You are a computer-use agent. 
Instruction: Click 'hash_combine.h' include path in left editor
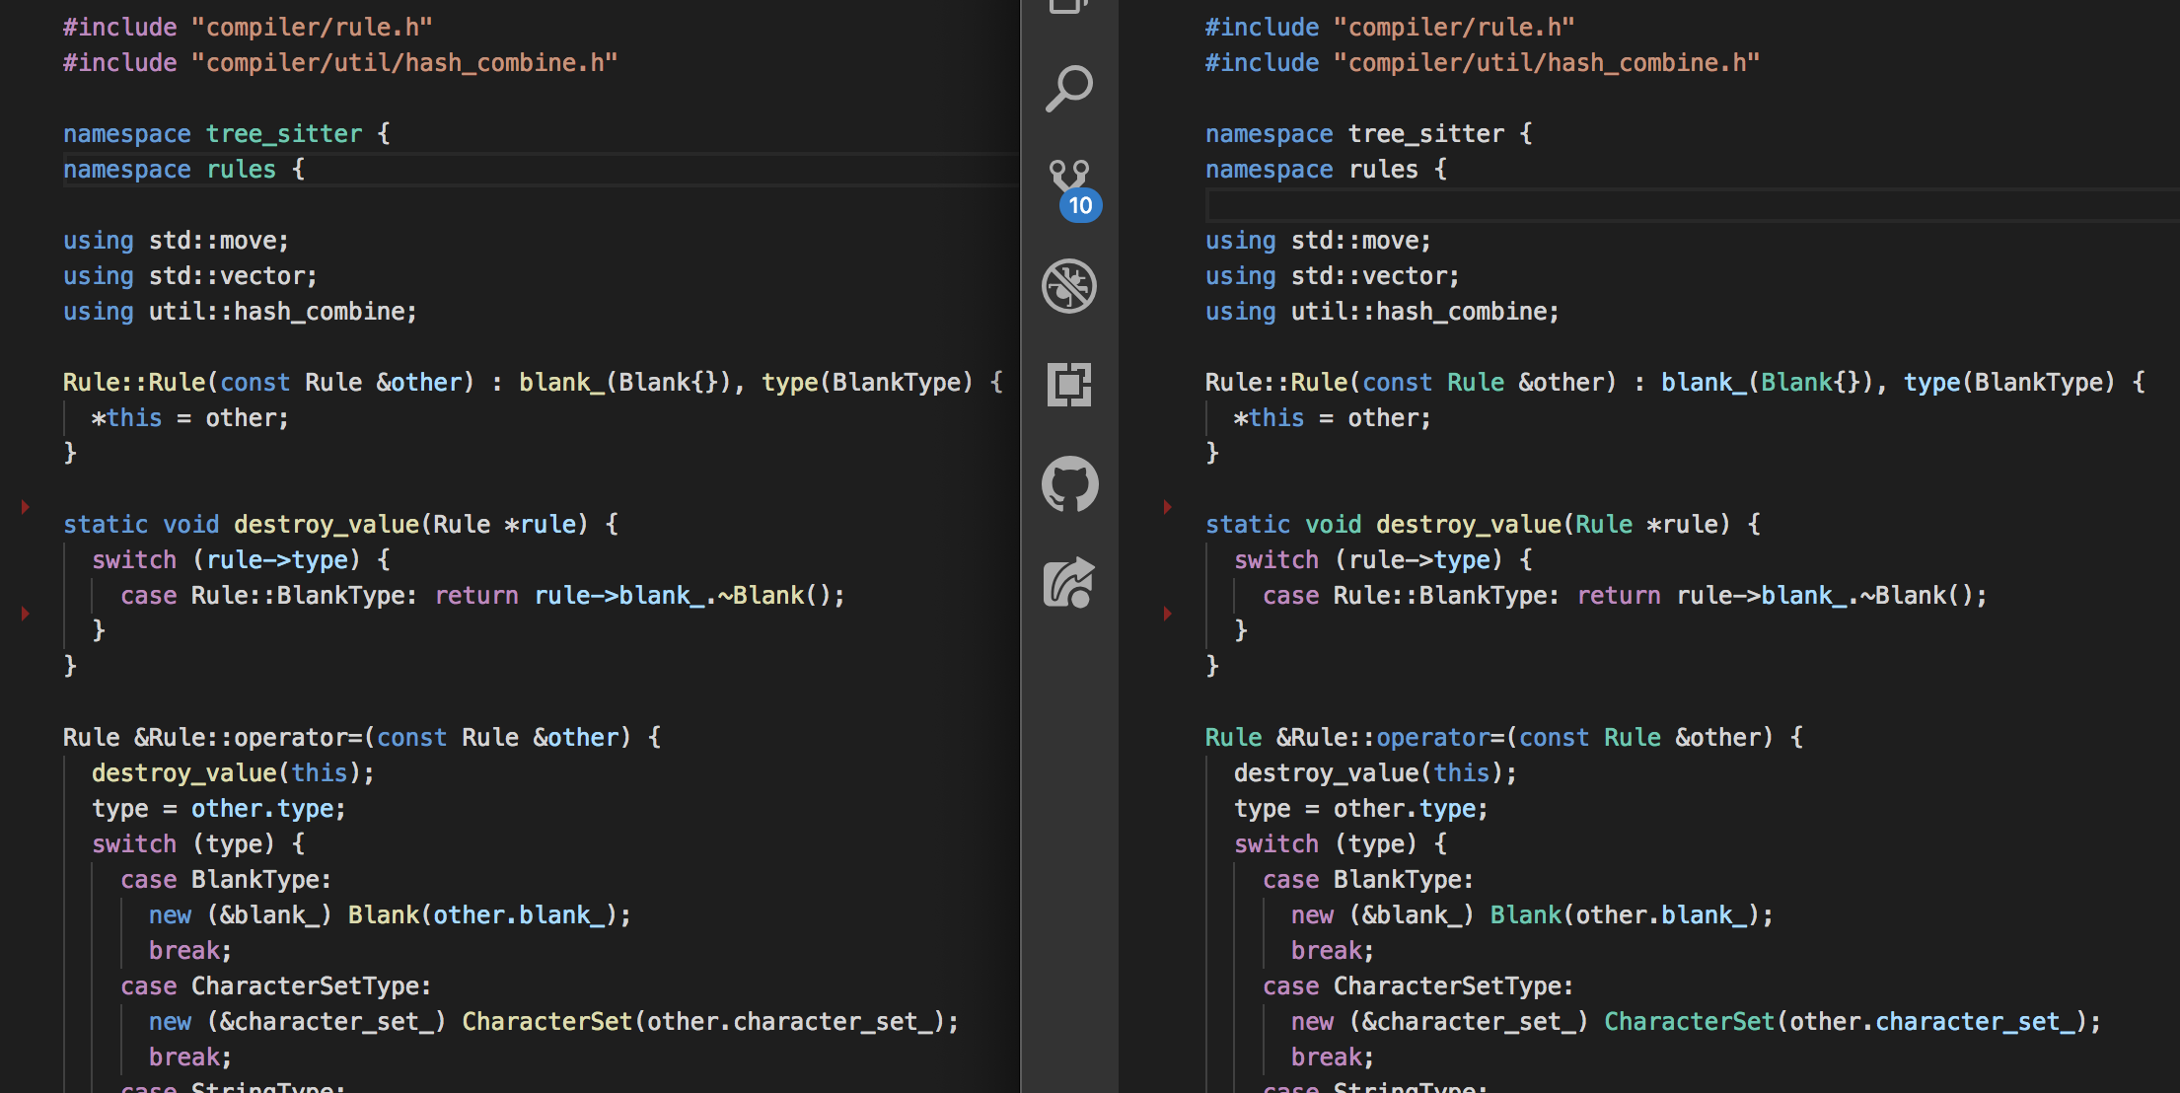point(503,63)
